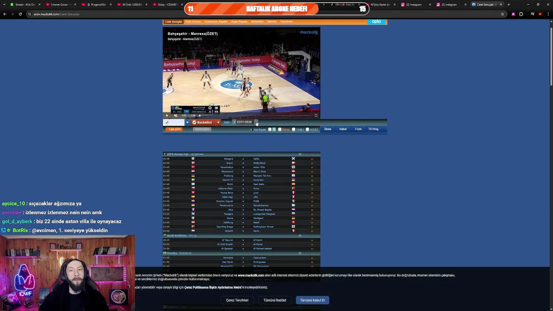Screen dimensions: 553x311
Task: Select Lige göre sorting
Action: tap(175, 129)
